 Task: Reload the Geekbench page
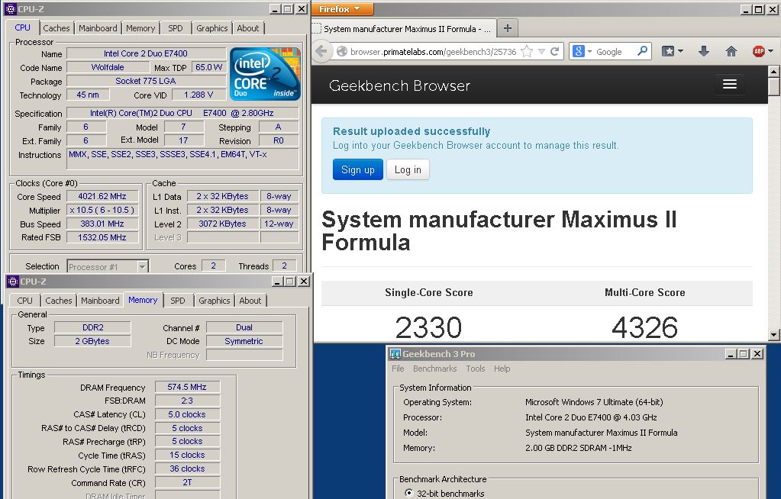pos(554,51)
